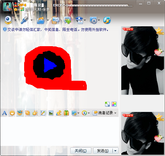
Task: Open the emoji smiley face picker
Action: tap(12, 113)
